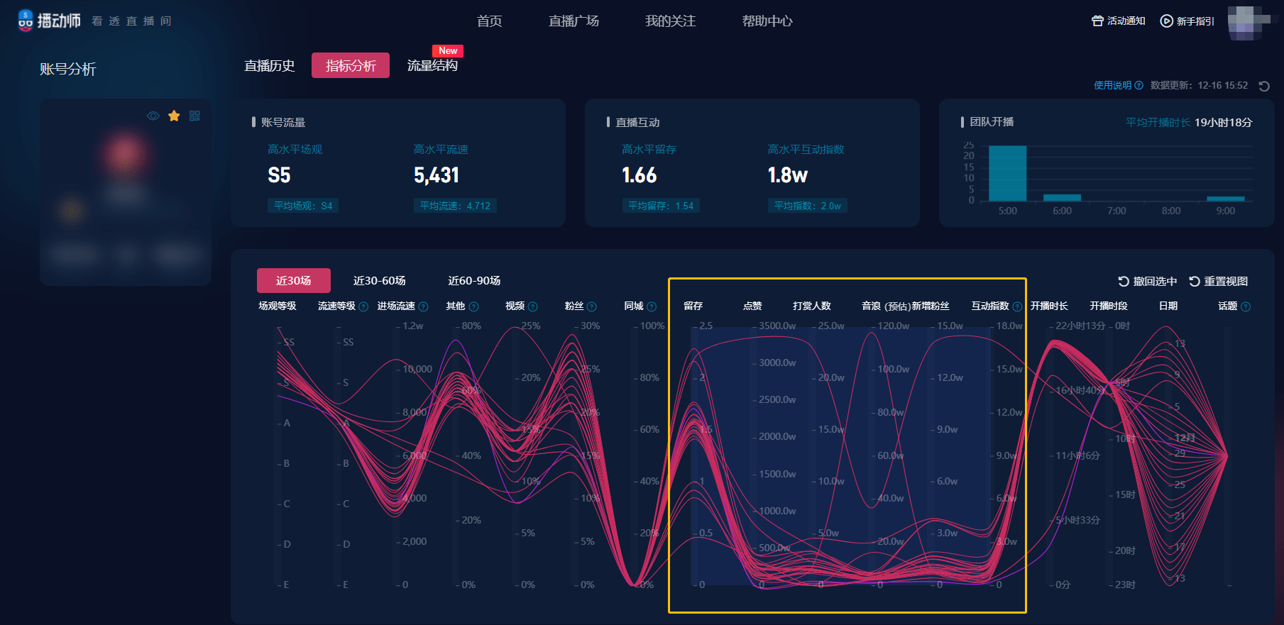Image resolution: width=1284 pixels, height=625 pixels.
Task: Click the 流速等级 help question icon
Action: (x=363, y=306)
